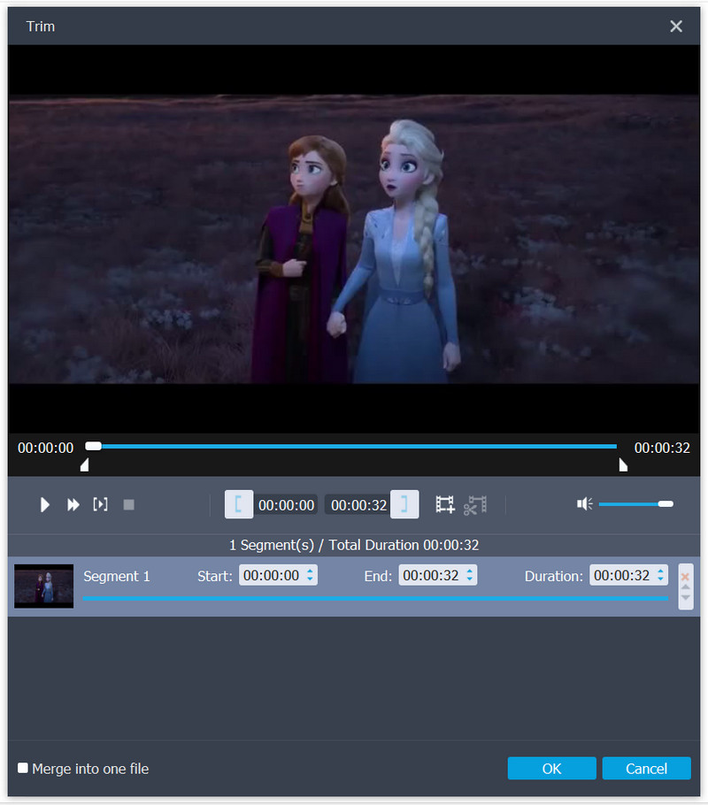Click the Segment 1 thumbnail
This screenshot has width=708, height=805.
[x=43, y=586]
